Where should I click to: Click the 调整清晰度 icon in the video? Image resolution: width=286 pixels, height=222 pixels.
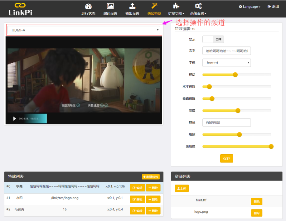[78, 105]
